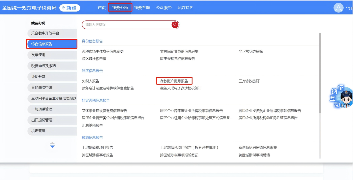The height and width of the screenshot is (180, 353).
Task: Click the 特定涉税信息报告 section heading
Action: pyautogui.click(x=96, y=100)
